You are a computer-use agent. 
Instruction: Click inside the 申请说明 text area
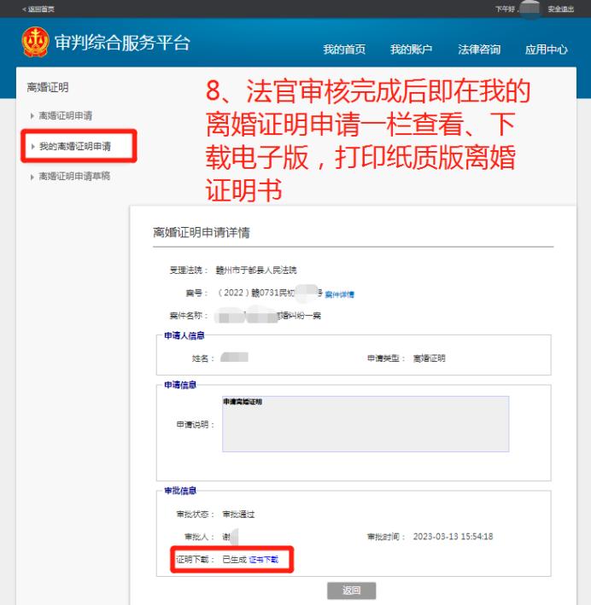366,423
